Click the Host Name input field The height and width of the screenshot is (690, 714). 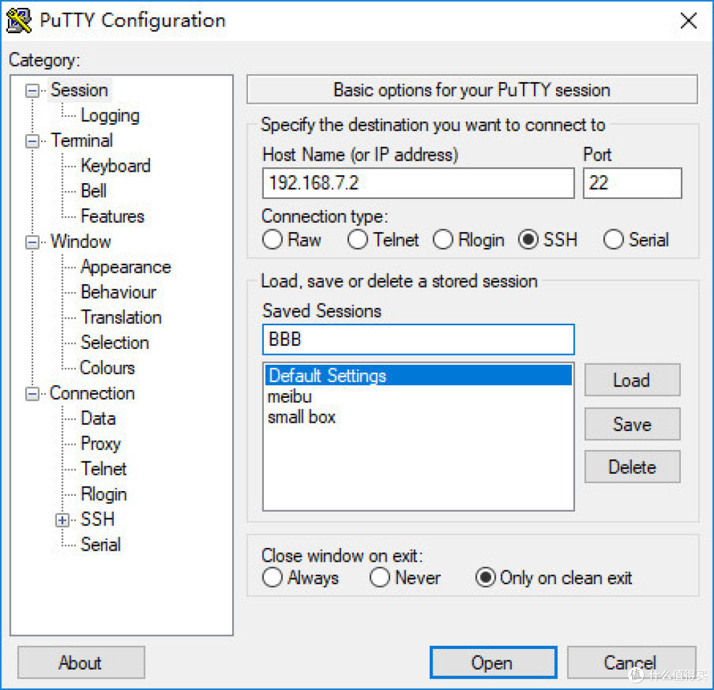tap(418, 183)
